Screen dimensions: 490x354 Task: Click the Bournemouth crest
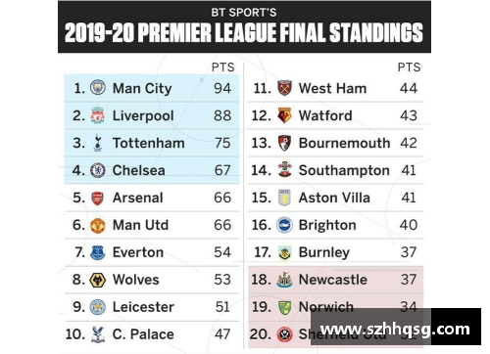[284, 143]
